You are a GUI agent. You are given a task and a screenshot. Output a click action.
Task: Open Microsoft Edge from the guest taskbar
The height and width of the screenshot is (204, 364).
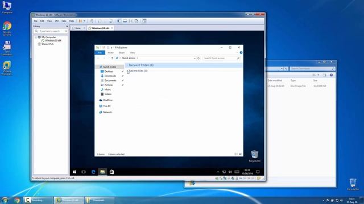(x=93, y=172)
